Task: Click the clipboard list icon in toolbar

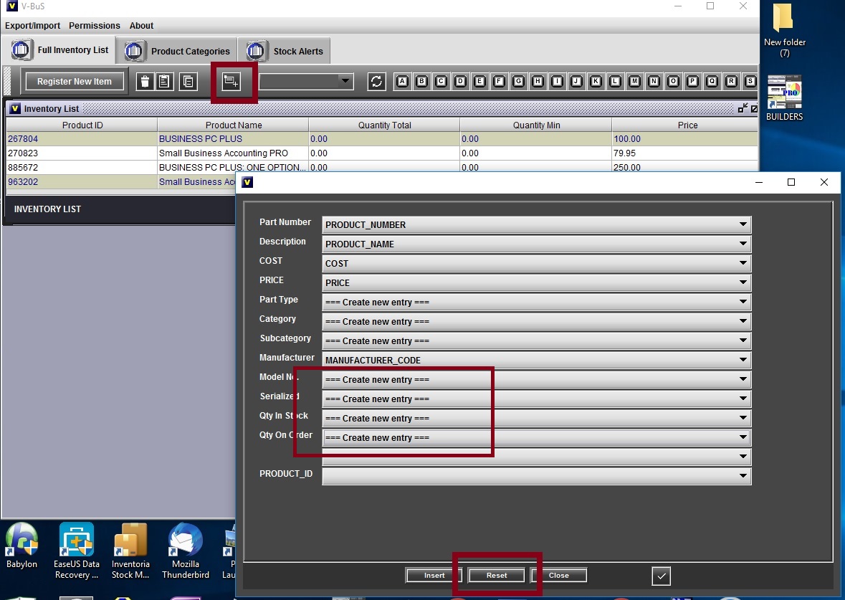Action: tap(164, 82)
